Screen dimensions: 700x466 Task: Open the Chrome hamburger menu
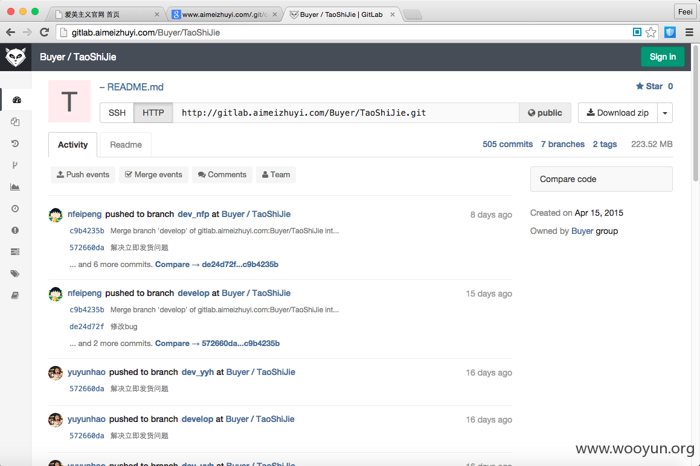coord(689,32)
